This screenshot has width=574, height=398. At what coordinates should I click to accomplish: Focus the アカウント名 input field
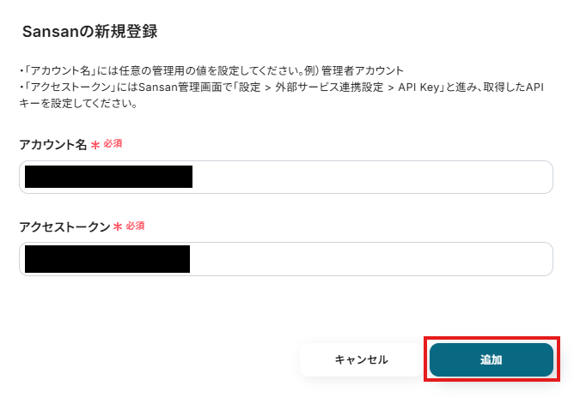pyautogui.click(x=286, y=177)
